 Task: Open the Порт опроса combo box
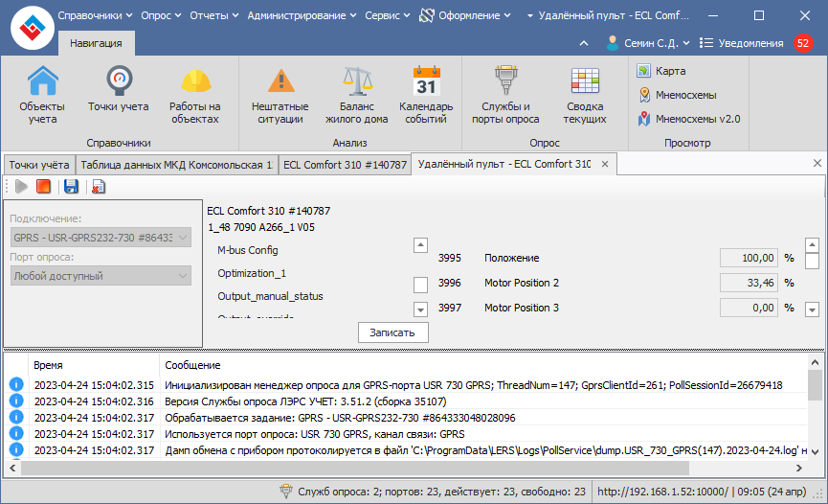(x=101, y=276)
